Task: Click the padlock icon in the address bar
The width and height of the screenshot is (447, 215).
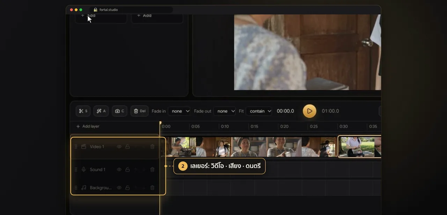Action: pyautogui.click(x=95, y=10)
